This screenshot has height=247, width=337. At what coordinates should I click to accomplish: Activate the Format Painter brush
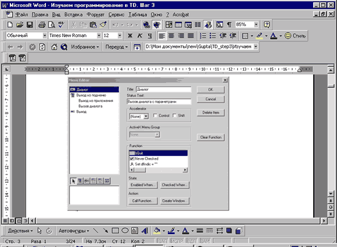103,25
